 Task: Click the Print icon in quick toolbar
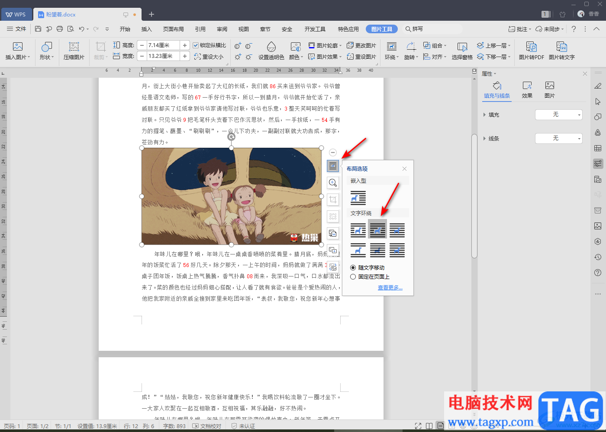tap(60, 29)
